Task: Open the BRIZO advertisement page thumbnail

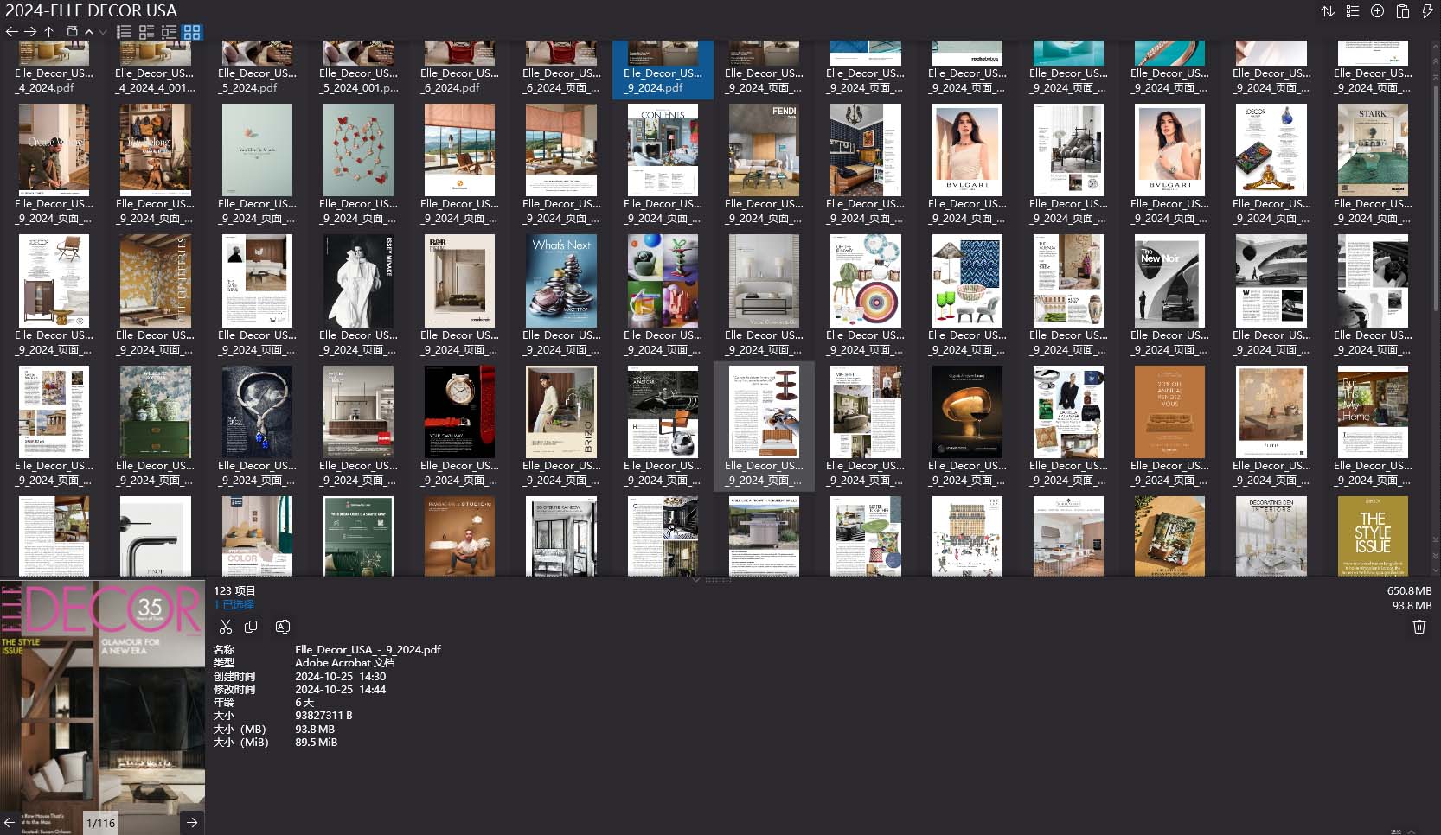Action: click(x=561, y=411)
